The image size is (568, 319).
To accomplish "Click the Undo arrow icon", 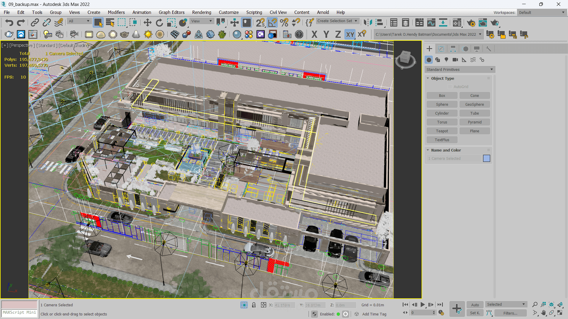I will [x=9, y=23].
